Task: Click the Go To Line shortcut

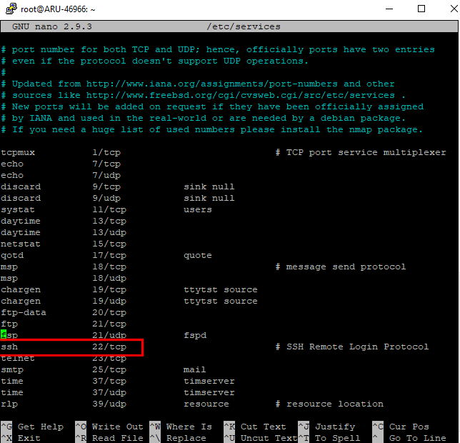Action: [418, 438]
